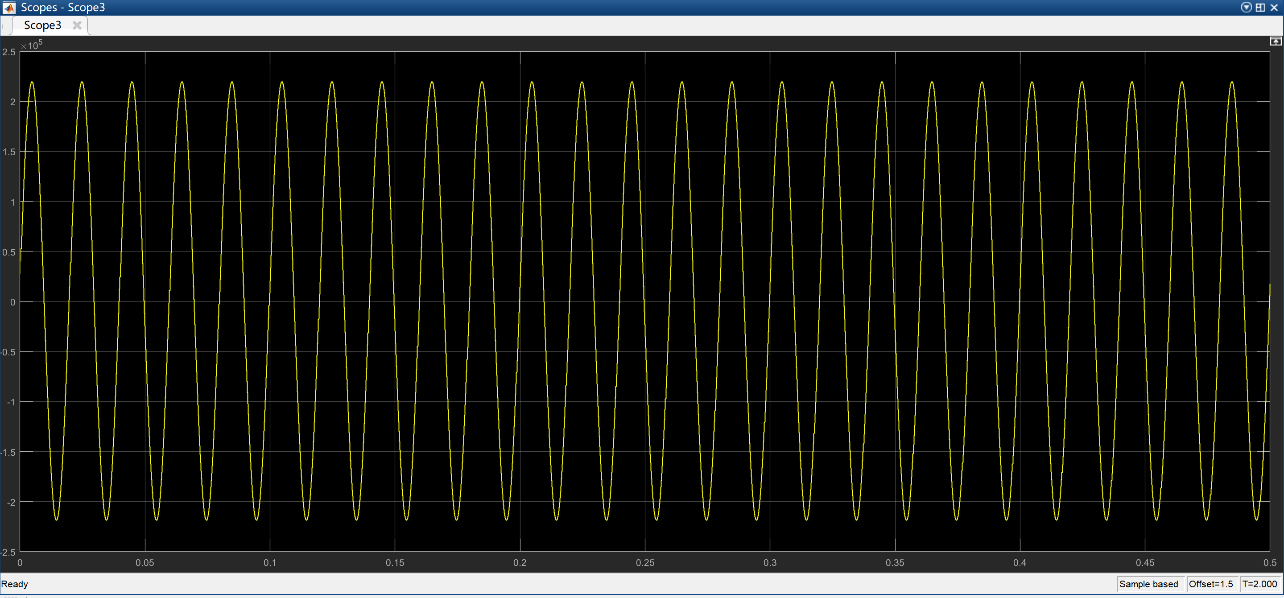
Task: Click the Ready status text
Action: [14, 584]
